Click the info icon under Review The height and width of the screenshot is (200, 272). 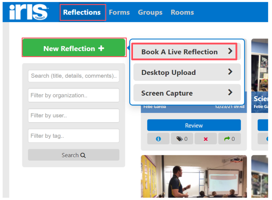(x=158, y=139)
